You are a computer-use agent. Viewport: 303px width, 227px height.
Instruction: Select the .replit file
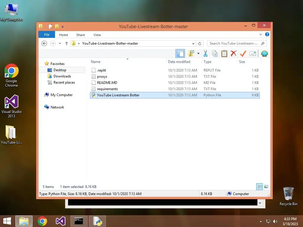point(175,70)
